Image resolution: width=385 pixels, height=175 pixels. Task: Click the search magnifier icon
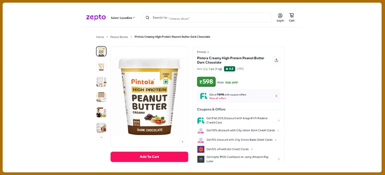pyautogui.click(x=147, y=17)
